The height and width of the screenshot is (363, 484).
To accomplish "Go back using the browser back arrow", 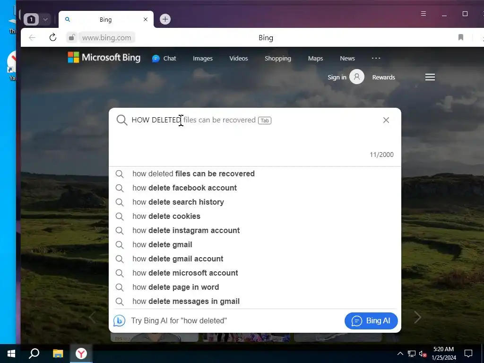I will click(32, 38).
